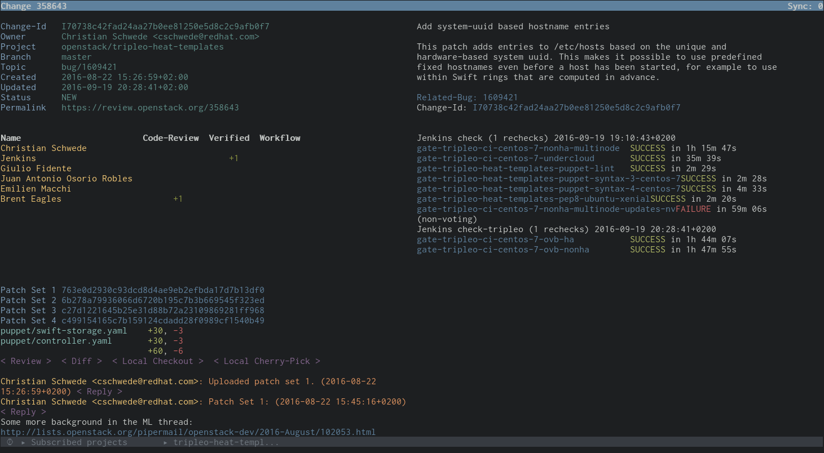Click the status value NEW
This screenshot has height=453, width=824.
[69, 97]
